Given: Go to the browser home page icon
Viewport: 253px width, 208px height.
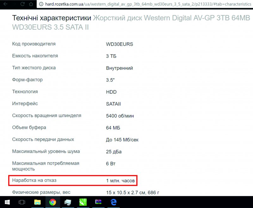Looking at the screenshot, I should click(x=31, y=4).
